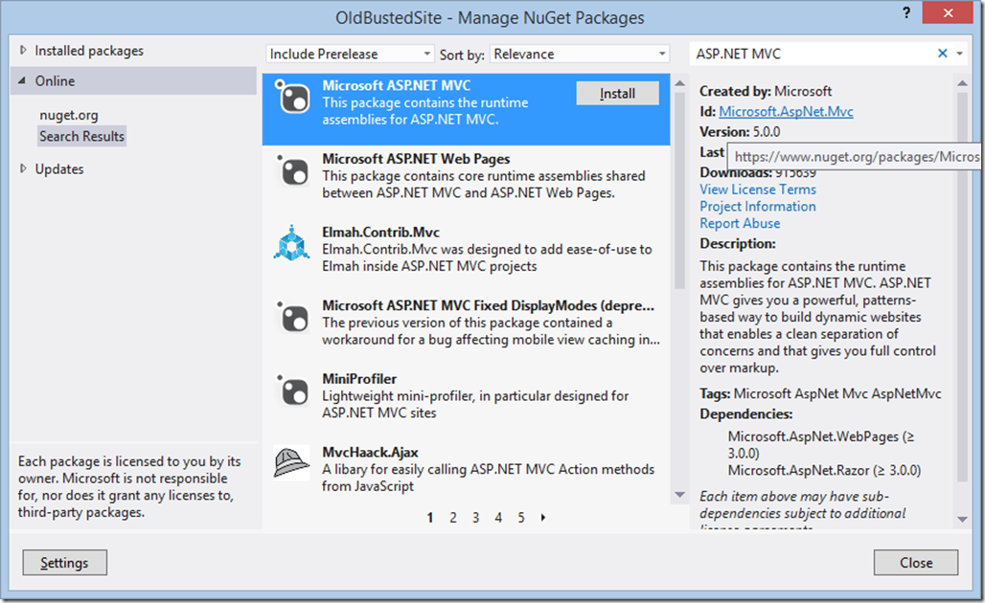Go to results page 3

click(475, 518)
